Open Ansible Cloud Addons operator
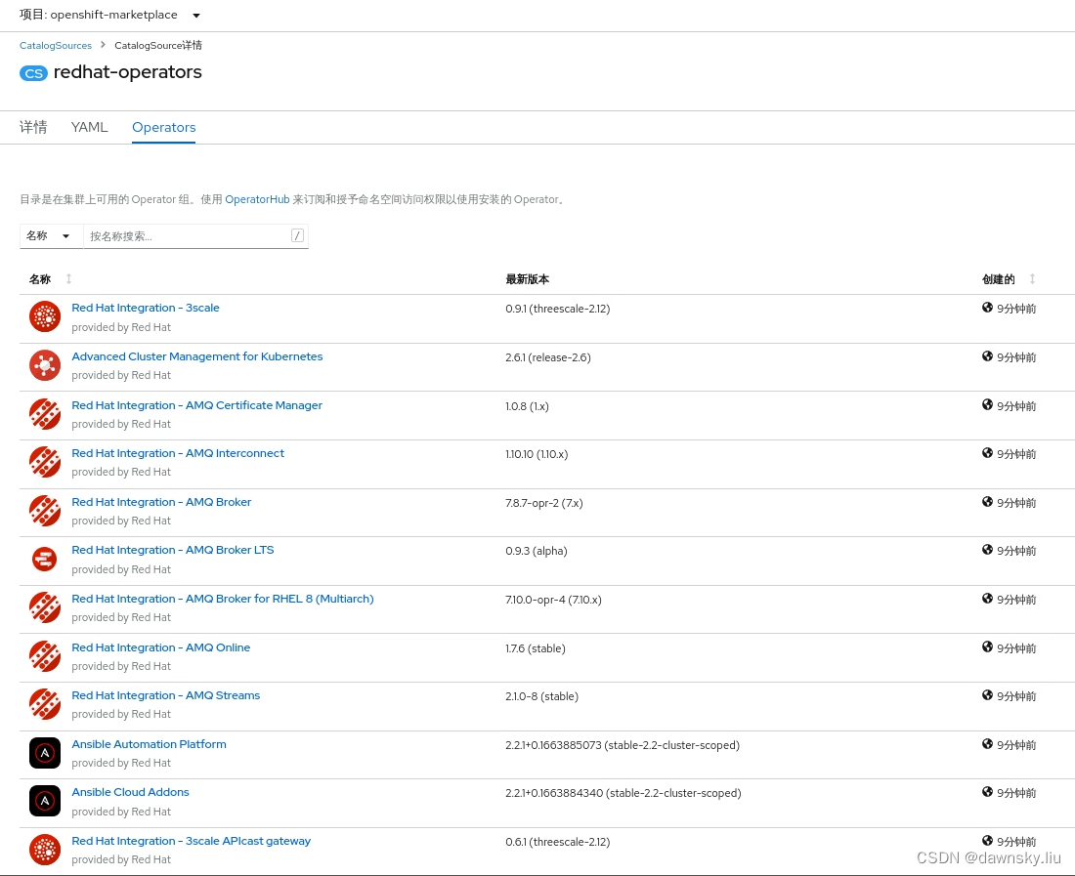1075x876 pixels. (x=130, y=792)
